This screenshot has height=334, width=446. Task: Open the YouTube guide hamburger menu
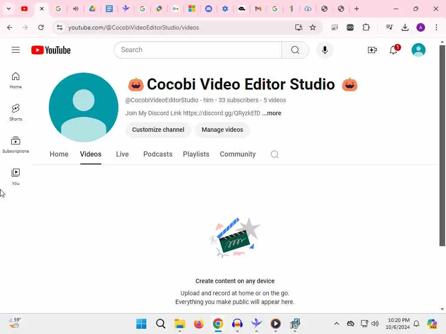tap(16, 50)
